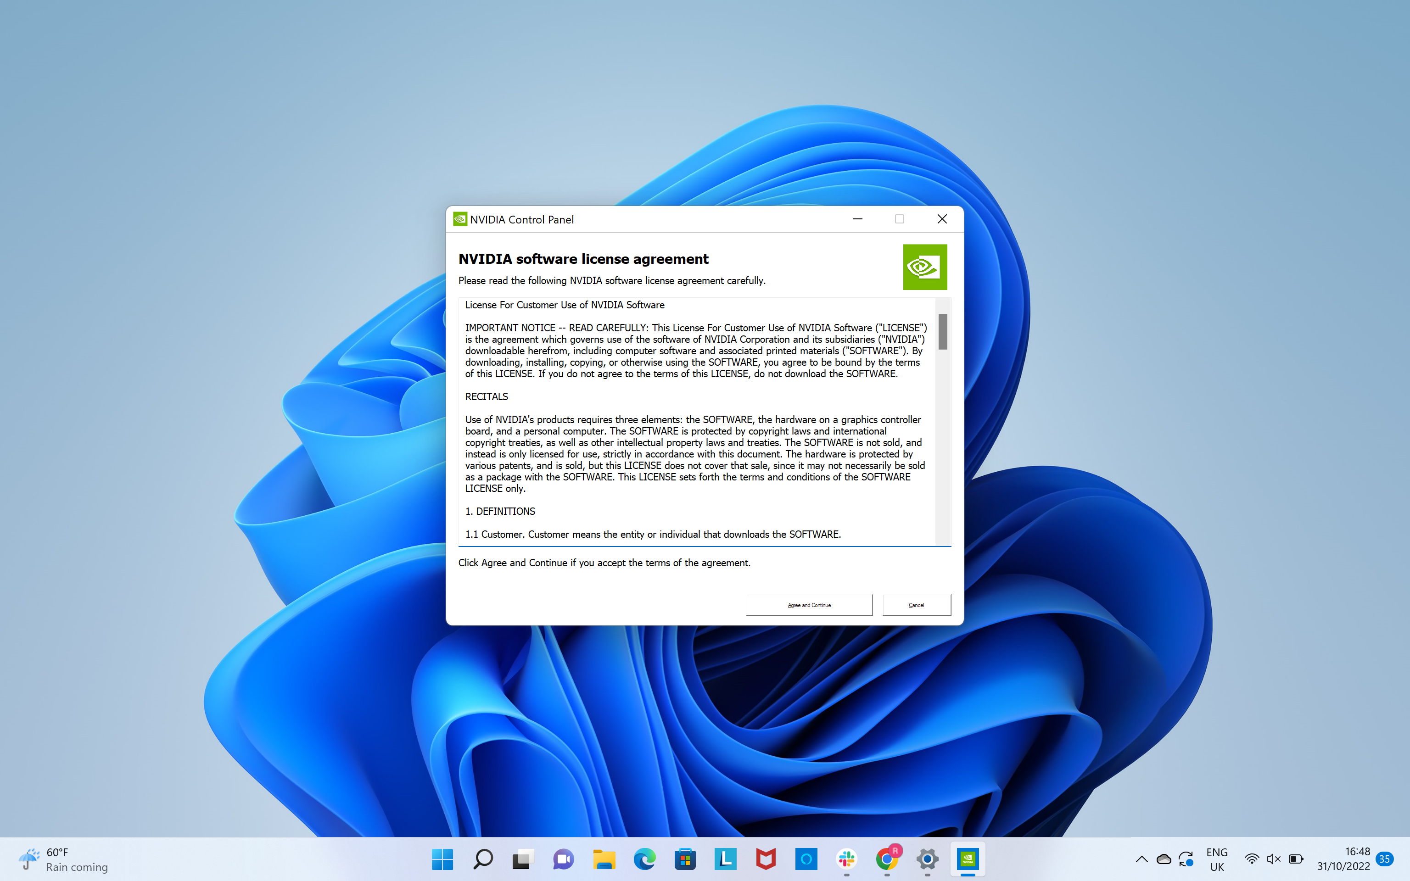Open the Chat app in taskbar
The height and width of the screenshot is (881, 1410).
(564, 859)
